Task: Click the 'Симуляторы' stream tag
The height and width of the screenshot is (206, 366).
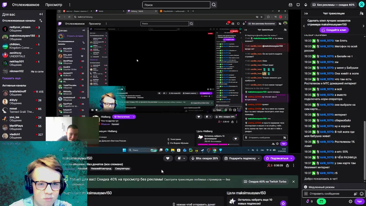Action: point(122,169)
